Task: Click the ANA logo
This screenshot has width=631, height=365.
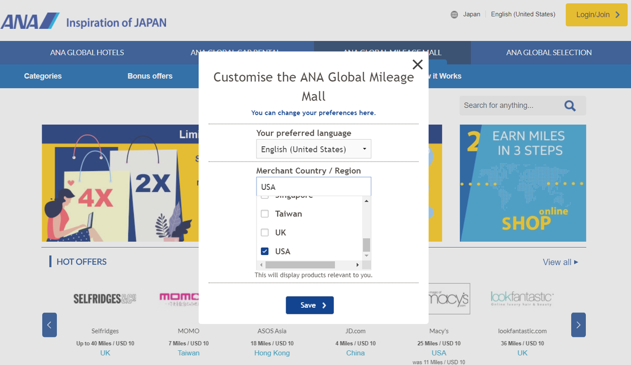Action: (30, 22)
